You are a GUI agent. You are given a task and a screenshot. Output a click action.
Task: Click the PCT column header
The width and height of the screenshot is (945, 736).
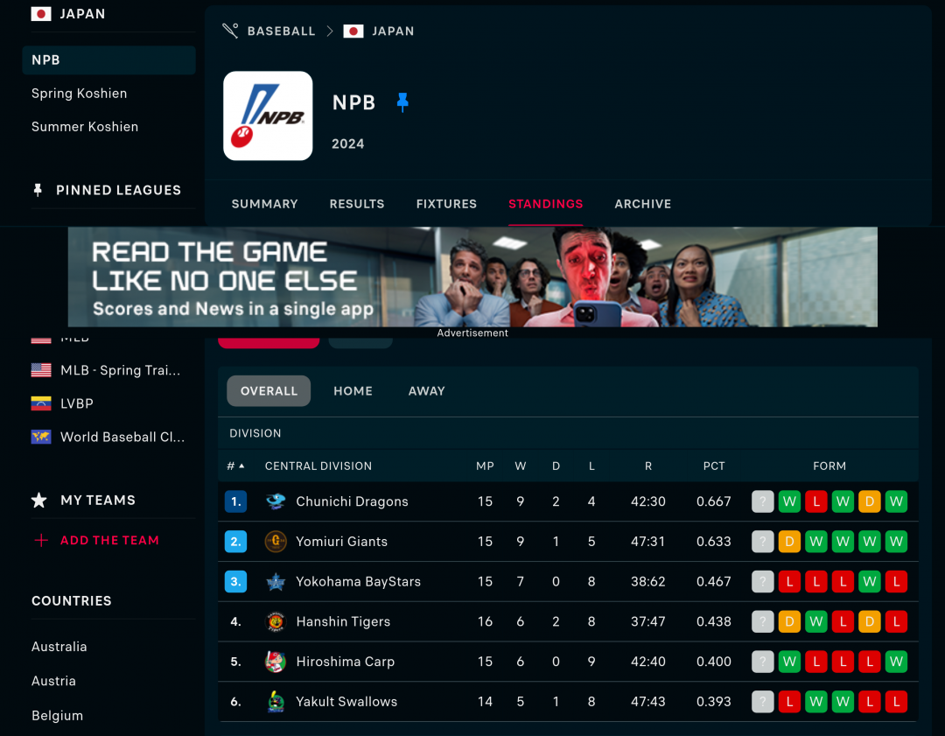(x=714, y=466)
